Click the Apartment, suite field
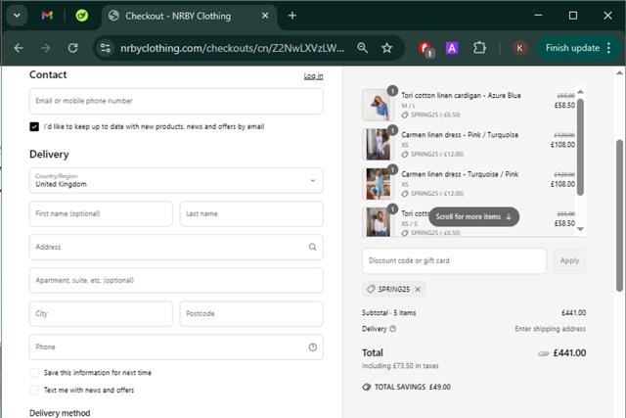Viewport: 626px width, 418px height. point(176,280)
